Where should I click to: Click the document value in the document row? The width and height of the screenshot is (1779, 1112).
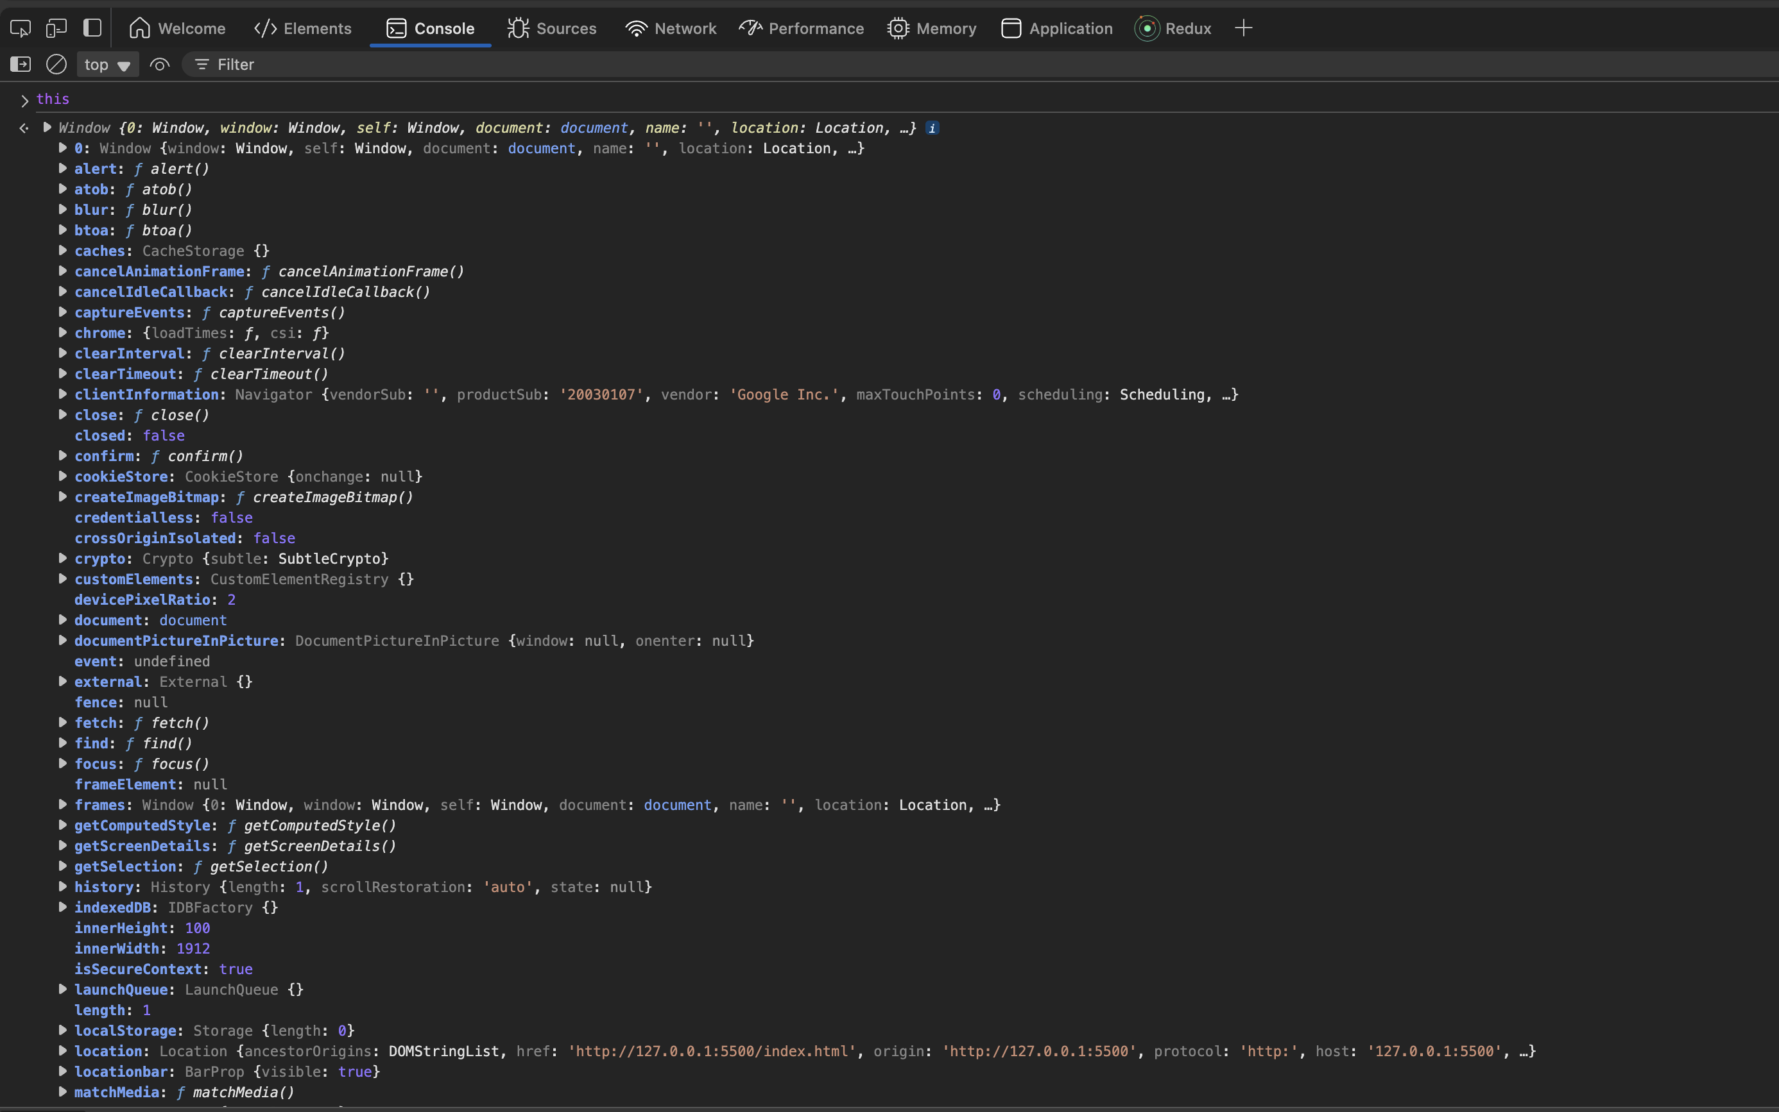(193, 621)
